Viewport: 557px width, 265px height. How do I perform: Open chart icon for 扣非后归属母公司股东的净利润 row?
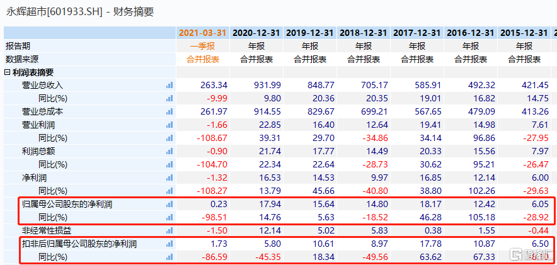[169, 244]
